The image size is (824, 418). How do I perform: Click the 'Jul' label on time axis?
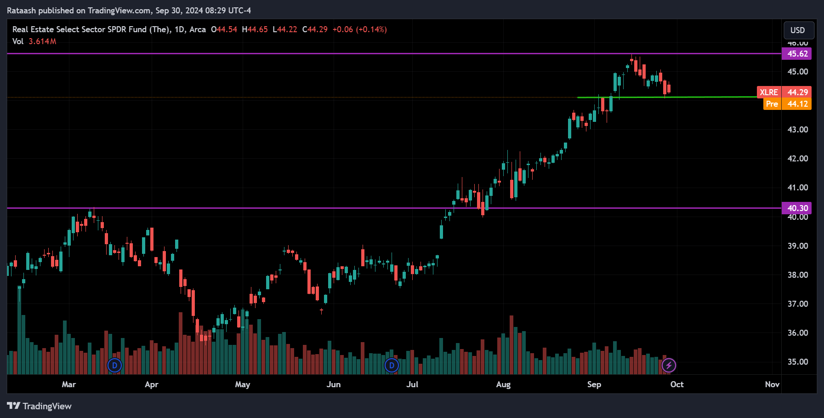point(412,384)
